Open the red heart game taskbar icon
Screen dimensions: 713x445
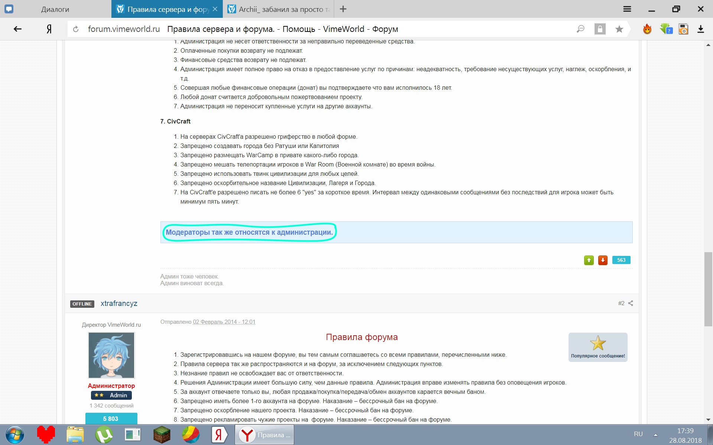(x=46, y=435)
